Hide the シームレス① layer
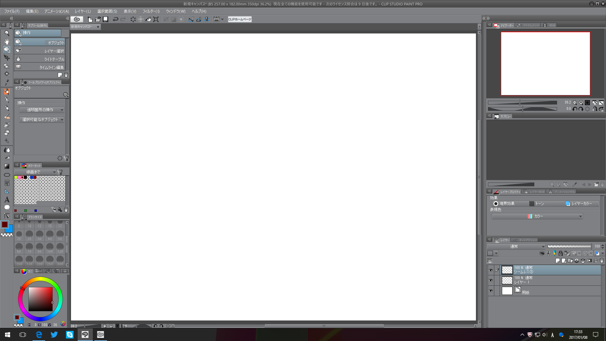Image resolution: width=606 pixels, height=341 pixels. coord(490,270)
